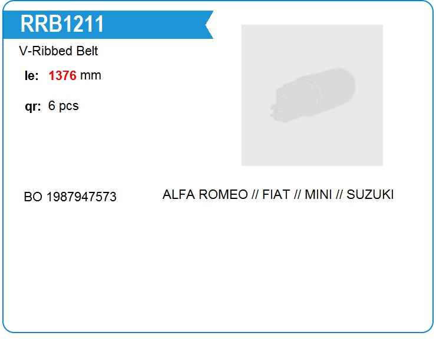Click the word Belt in the description
This screenshot has width=436, height=339.
[x=87, y=51]
